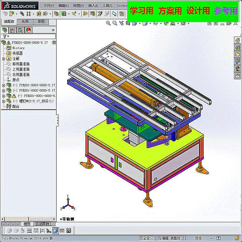242x242 pixels.
Task: Open Appearances and Scenes task pane
Action: [237, 69]
